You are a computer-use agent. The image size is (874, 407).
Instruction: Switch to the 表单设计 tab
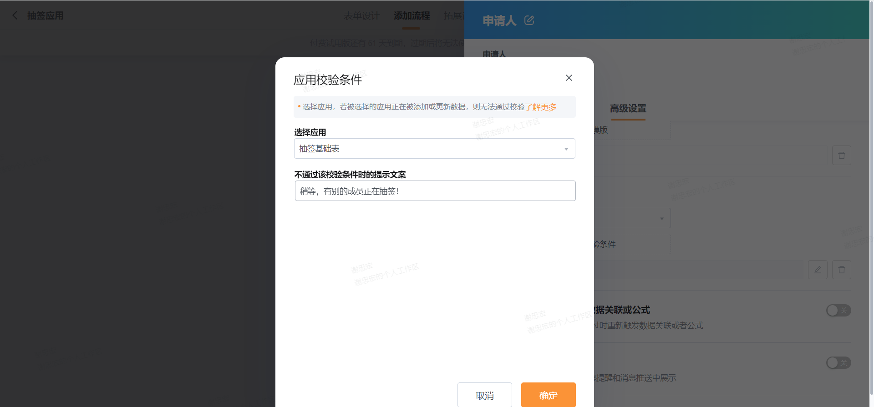click(361, 15)
